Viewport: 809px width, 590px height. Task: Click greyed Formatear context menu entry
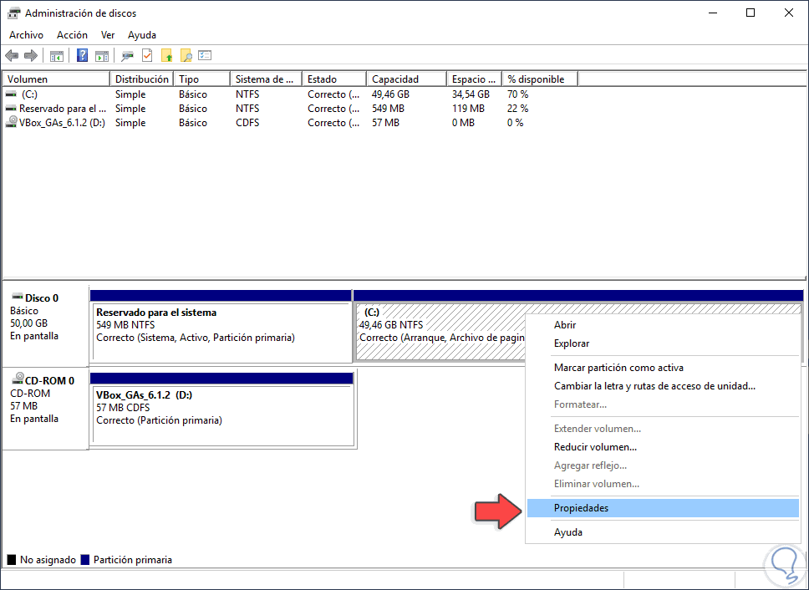click(663, 404)
